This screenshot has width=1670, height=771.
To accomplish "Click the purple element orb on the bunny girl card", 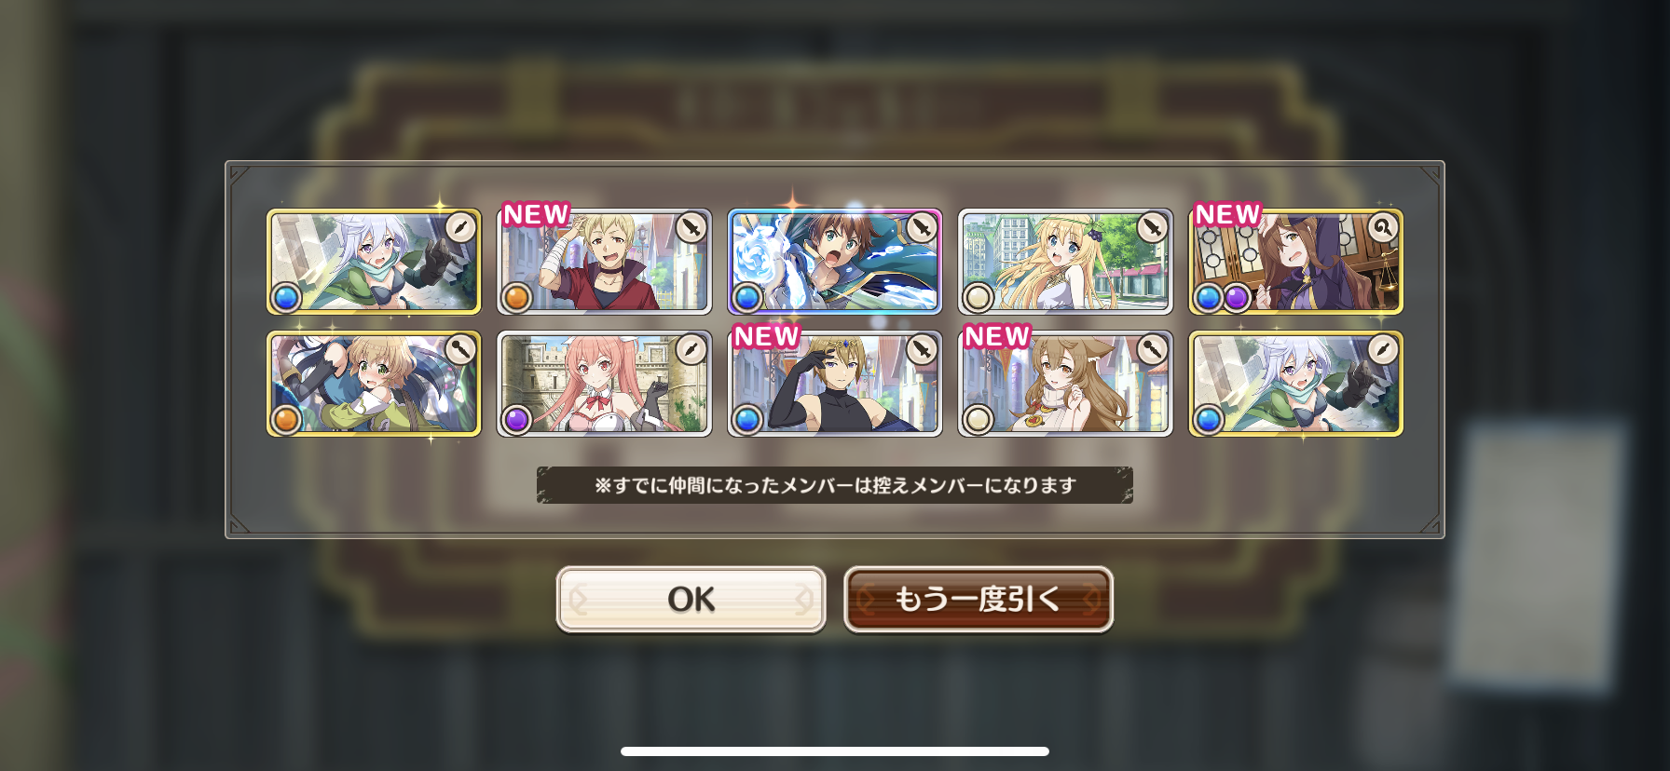I will coord(516,419).
